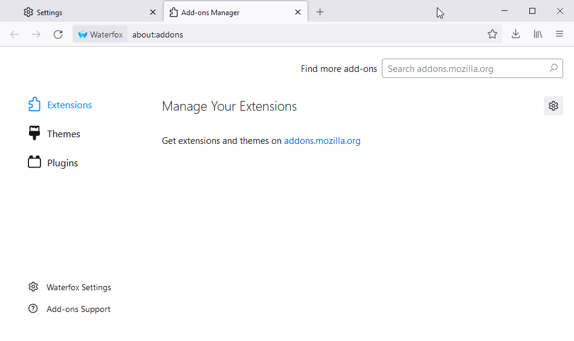Screen dimensions: 574x341
Task: Bookmark this page with the star icon
Action: click(x=492, y=34)
